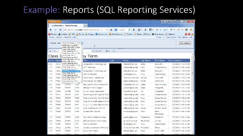Click the yellow warning triangle icon
The image size is (243, 136).
[x=192, y=34]
